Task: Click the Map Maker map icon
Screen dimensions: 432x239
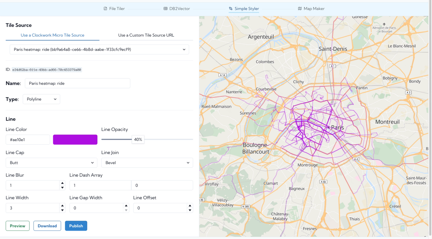Action: (300, 9)
